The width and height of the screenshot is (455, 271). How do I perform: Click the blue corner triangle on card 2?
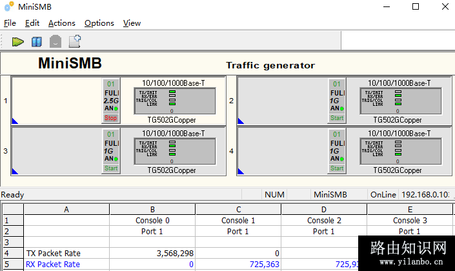pos(240,121)
